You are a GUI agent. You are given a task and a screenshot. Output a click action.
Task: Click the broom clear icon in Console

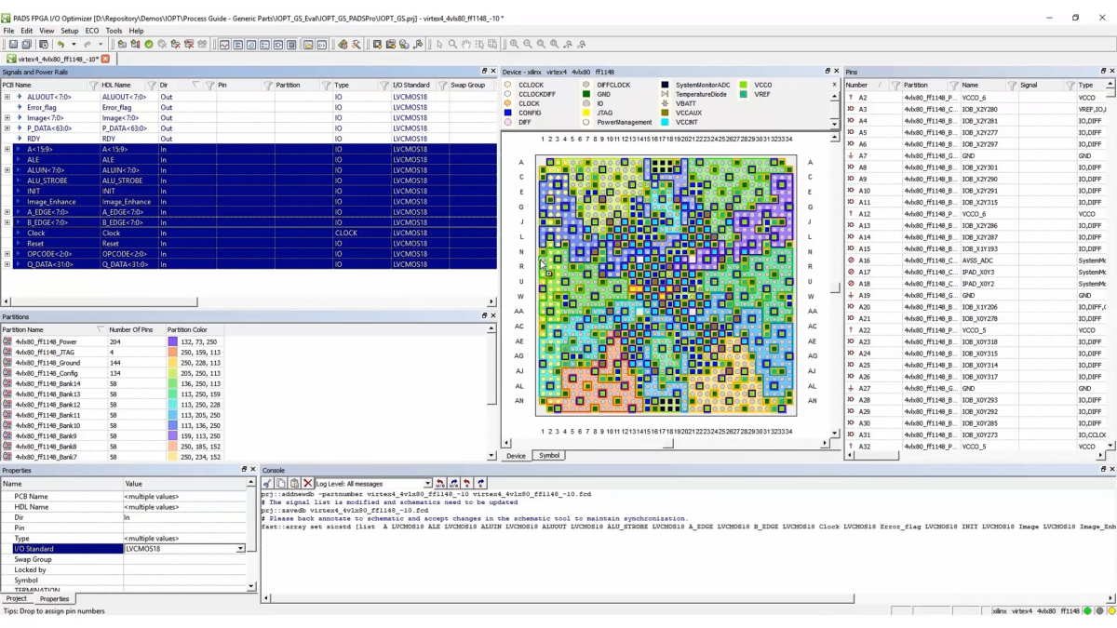pos(267,483)
